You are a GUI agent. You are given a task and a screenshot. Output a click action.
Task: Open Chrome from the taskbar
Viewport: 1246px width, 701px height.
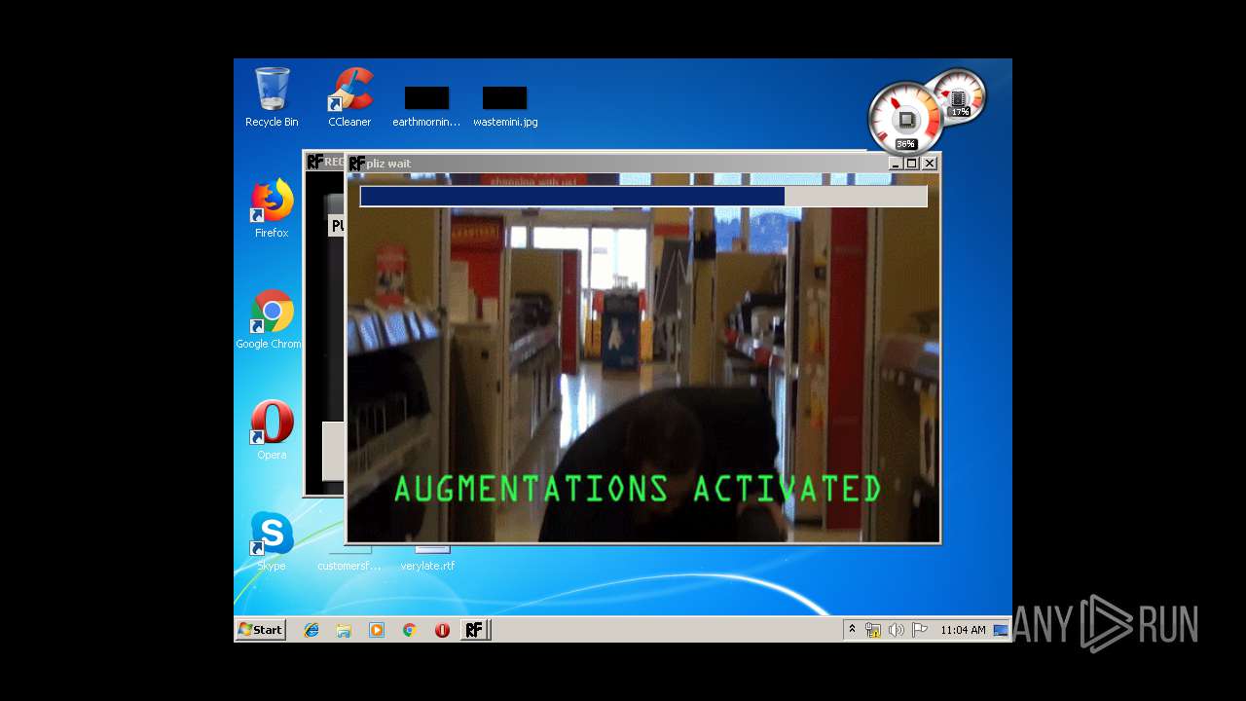point(410,630)
